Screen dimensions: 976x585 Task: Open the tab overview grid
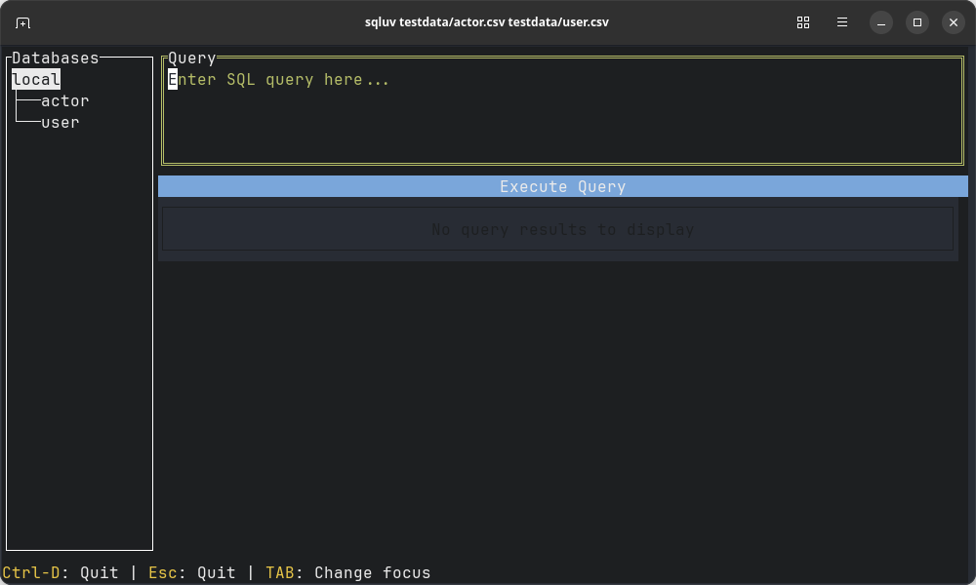[x=803, y=22]
